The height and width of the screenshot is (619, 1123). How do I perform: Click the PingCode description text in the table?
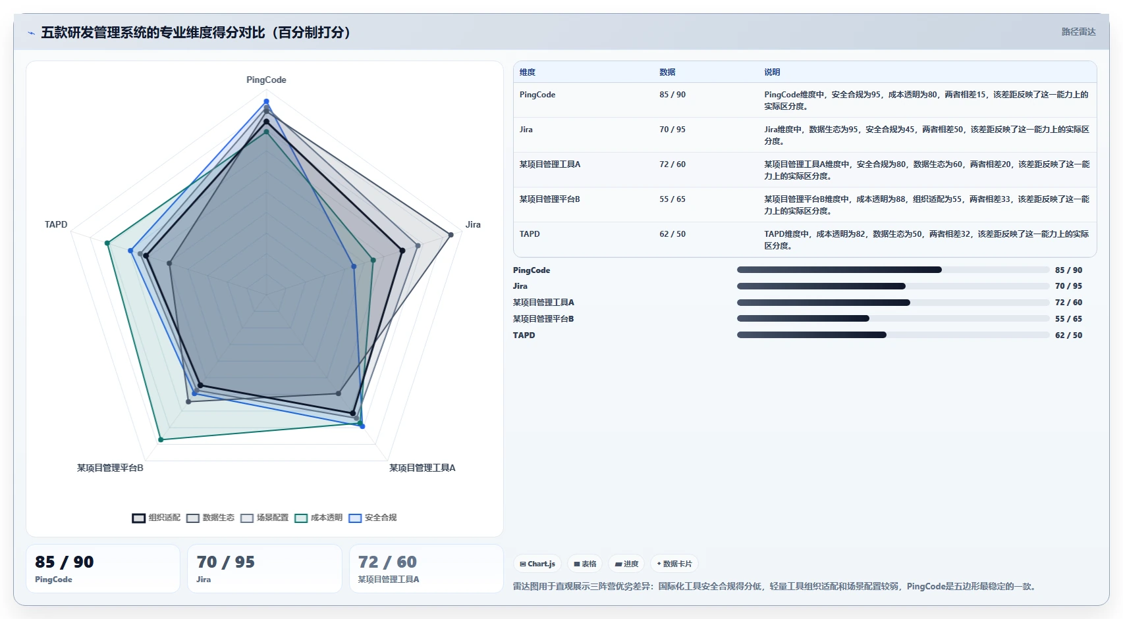pyautogui.click(x=926, y=101)
